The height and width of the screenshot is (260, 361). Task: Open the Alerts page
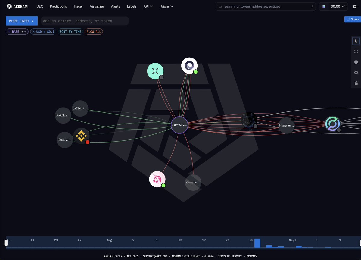click(115, 6)
